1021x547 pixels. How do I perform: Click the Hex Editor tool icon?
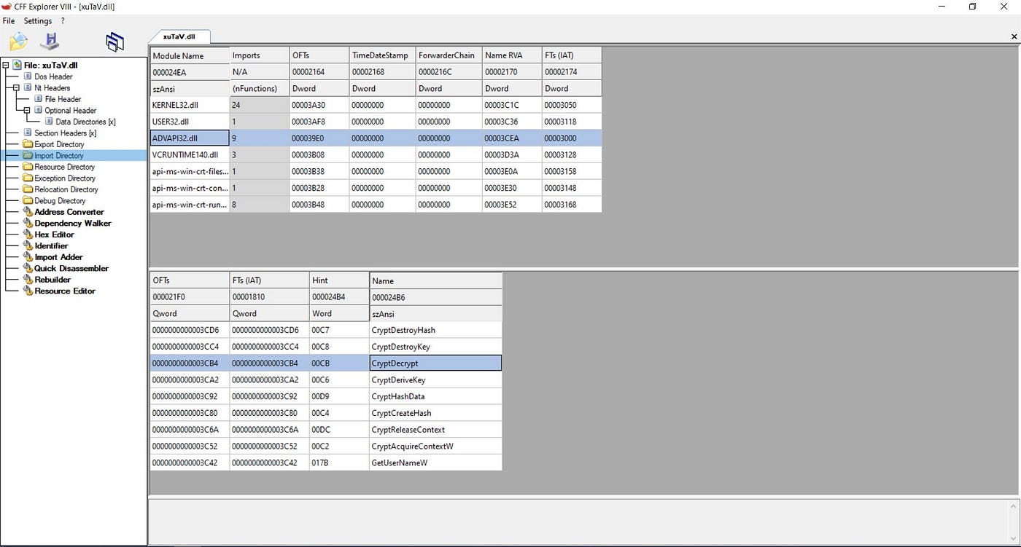click(x=28, y=235)
